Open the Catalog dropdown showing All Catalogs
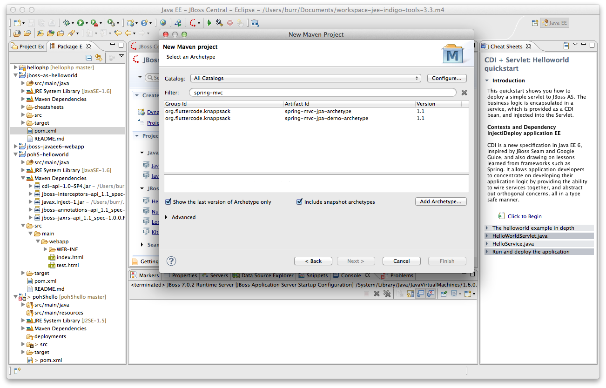Viewport: 606px width, 388px height. pyautogui.click(x=306, y=78)
